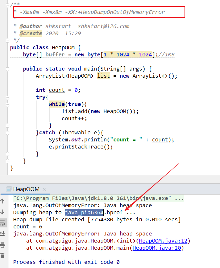The image size is (220, 268).
Task: Click the @create Javadoc tag
Action: (31, 33)
